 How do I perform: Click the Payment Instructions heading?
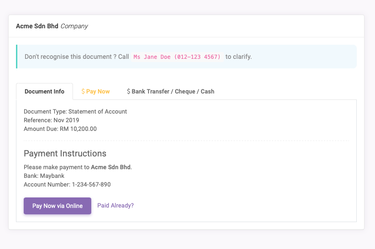click(65, 153)
